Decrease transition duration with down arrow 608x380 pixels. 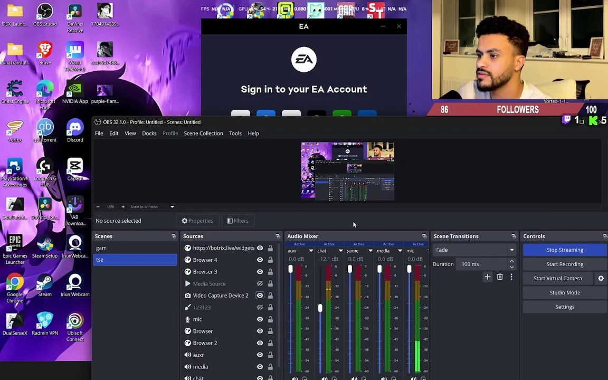tap(512, 267)
